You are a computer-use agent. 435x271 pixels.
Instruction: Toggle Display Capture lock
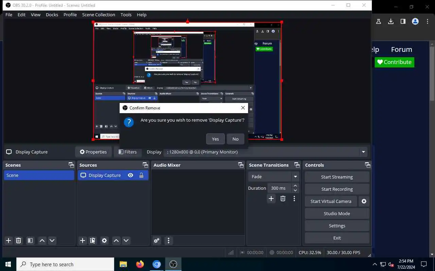[141, 175]
